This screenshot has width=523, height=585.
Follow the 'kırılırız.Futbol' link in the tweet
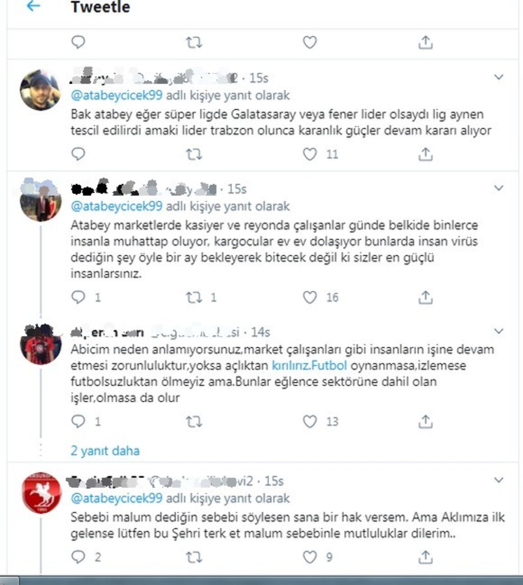[310, 365]
